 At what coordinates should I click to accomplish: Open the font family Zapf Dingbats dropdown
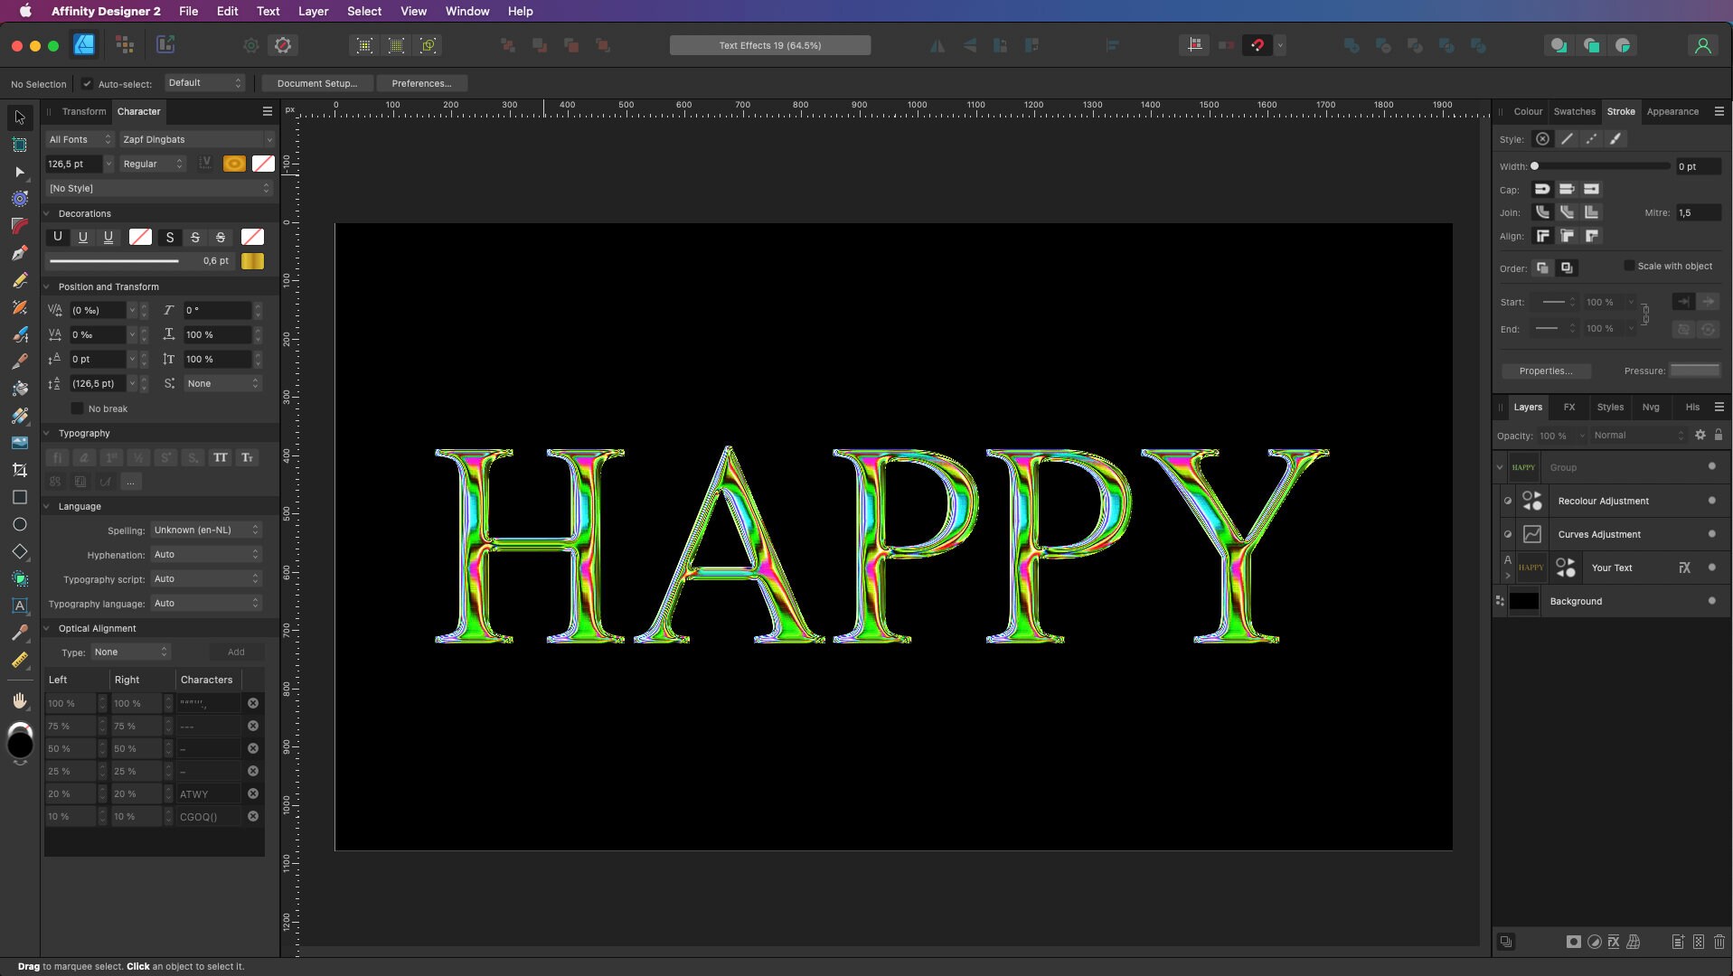[x=197, y=139]
